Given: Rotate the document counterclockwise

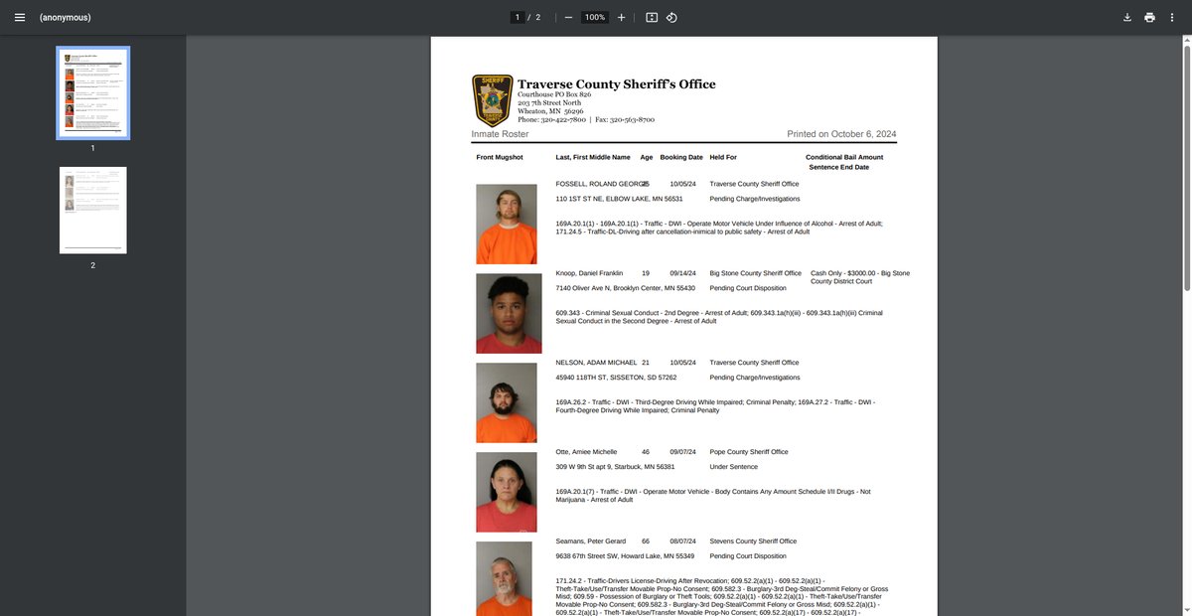Looking at the screenshot, I should click(x=671, y=17).
